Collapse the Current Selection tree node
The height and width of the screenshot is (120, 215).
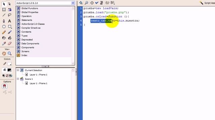coord(18,70)
